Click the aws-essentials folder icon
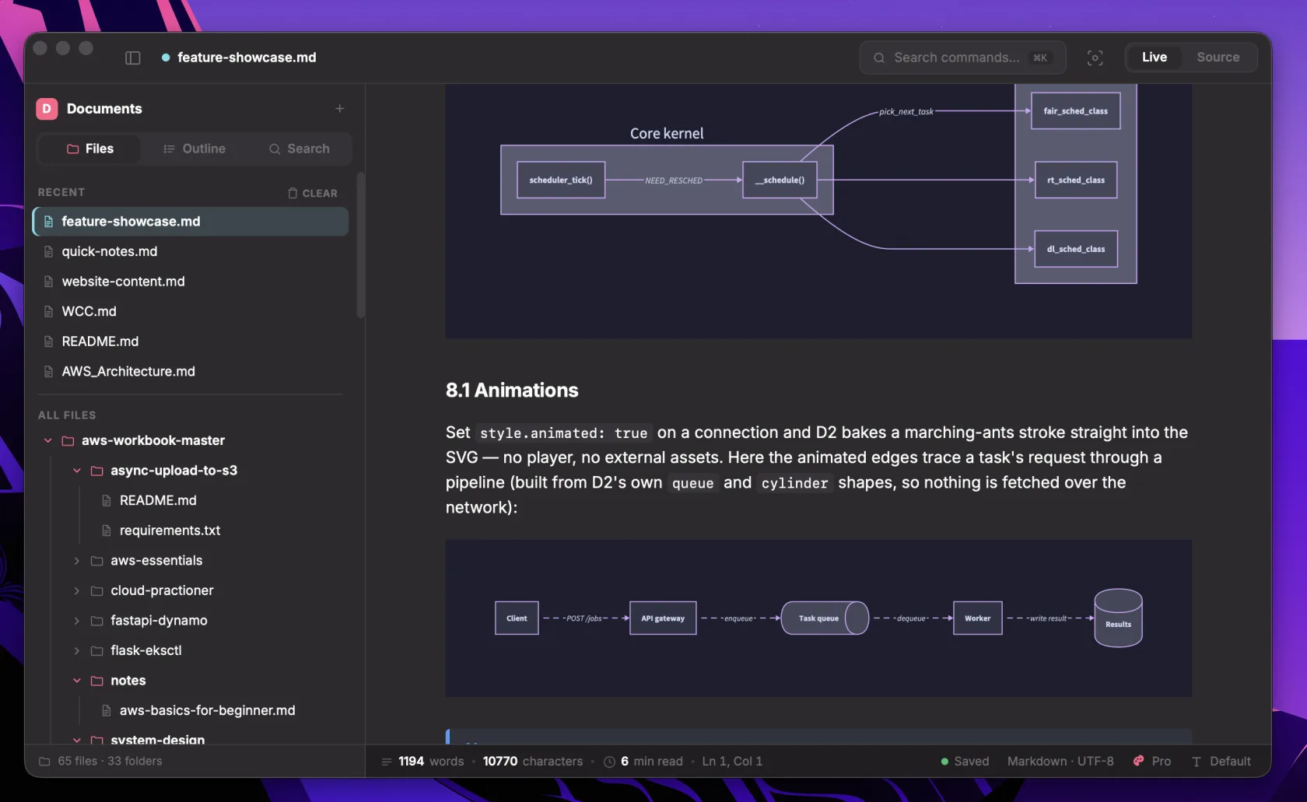Image resolution: width=1307 pixels, height=802 pixels. click(x=96, y=561)
